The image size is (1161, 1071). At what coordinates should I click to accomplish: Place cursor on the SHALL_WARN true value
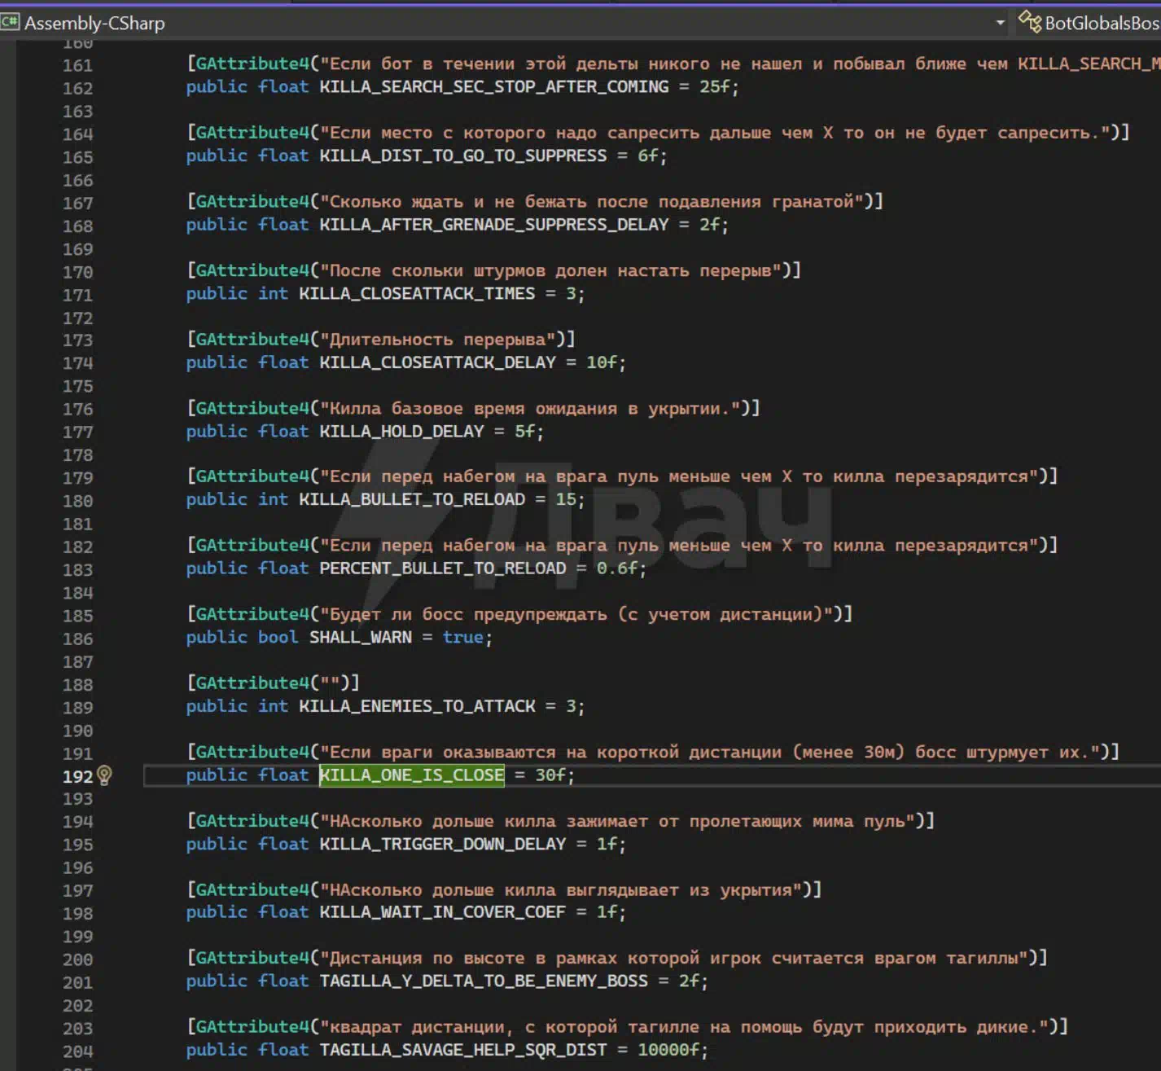pyautogui.click(x=462, y=638)
